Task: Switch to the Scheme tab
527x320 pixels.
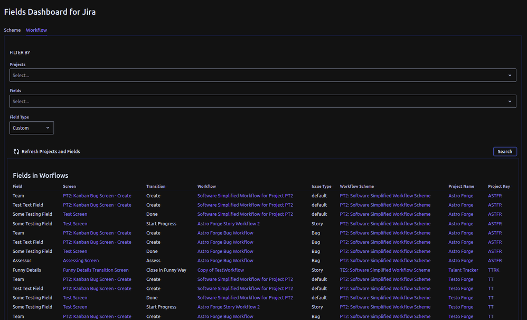Action: pos(12,30)
